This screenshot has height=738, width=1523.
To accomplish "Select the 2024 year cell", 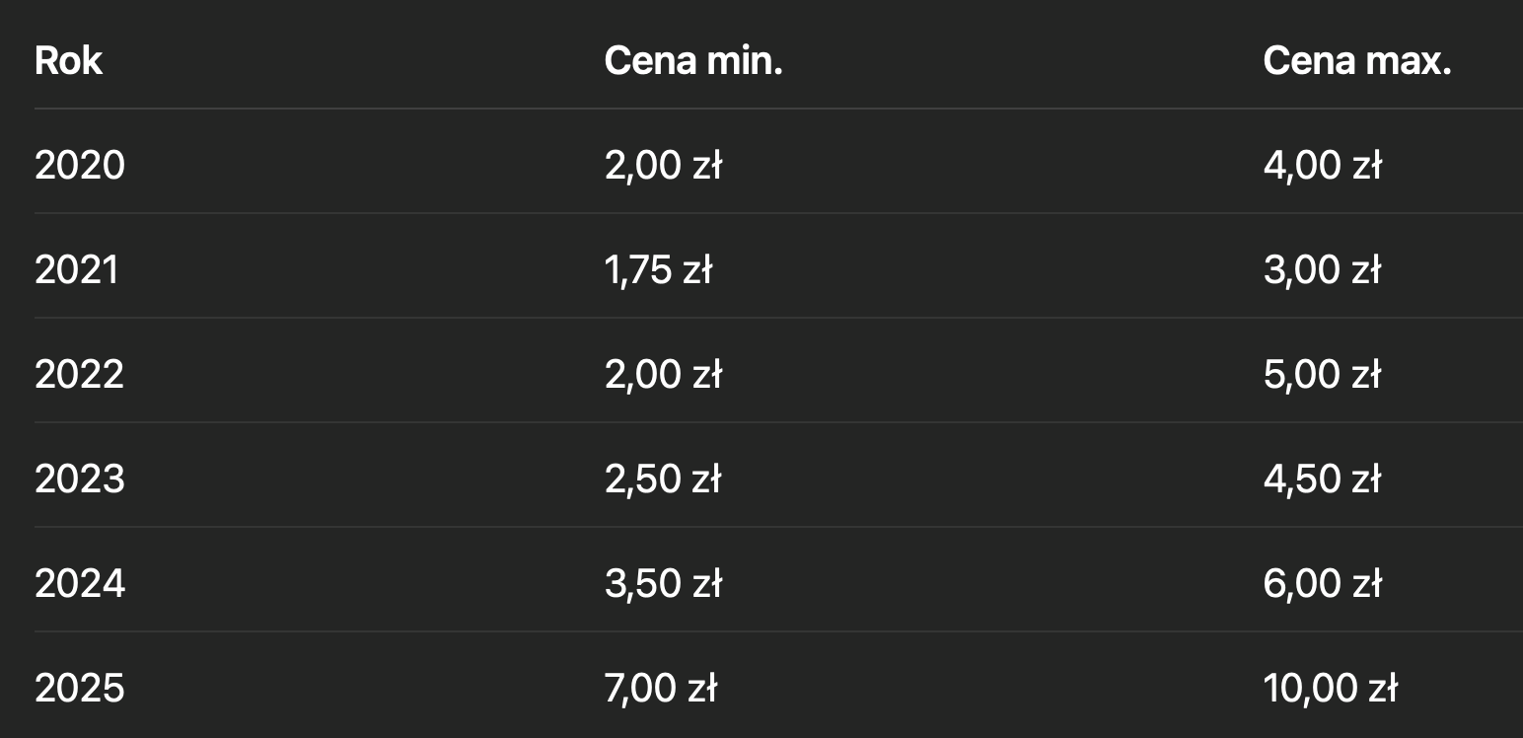I will coord(80,584).
